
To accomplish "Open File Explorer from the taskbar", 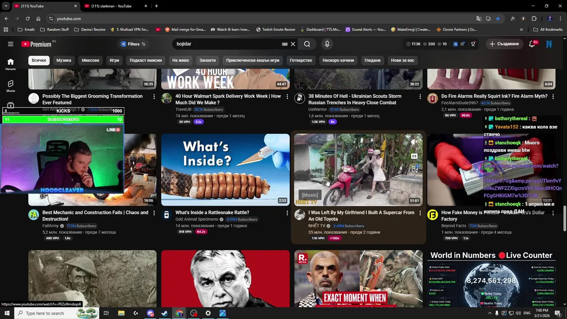I will (121, 313).
